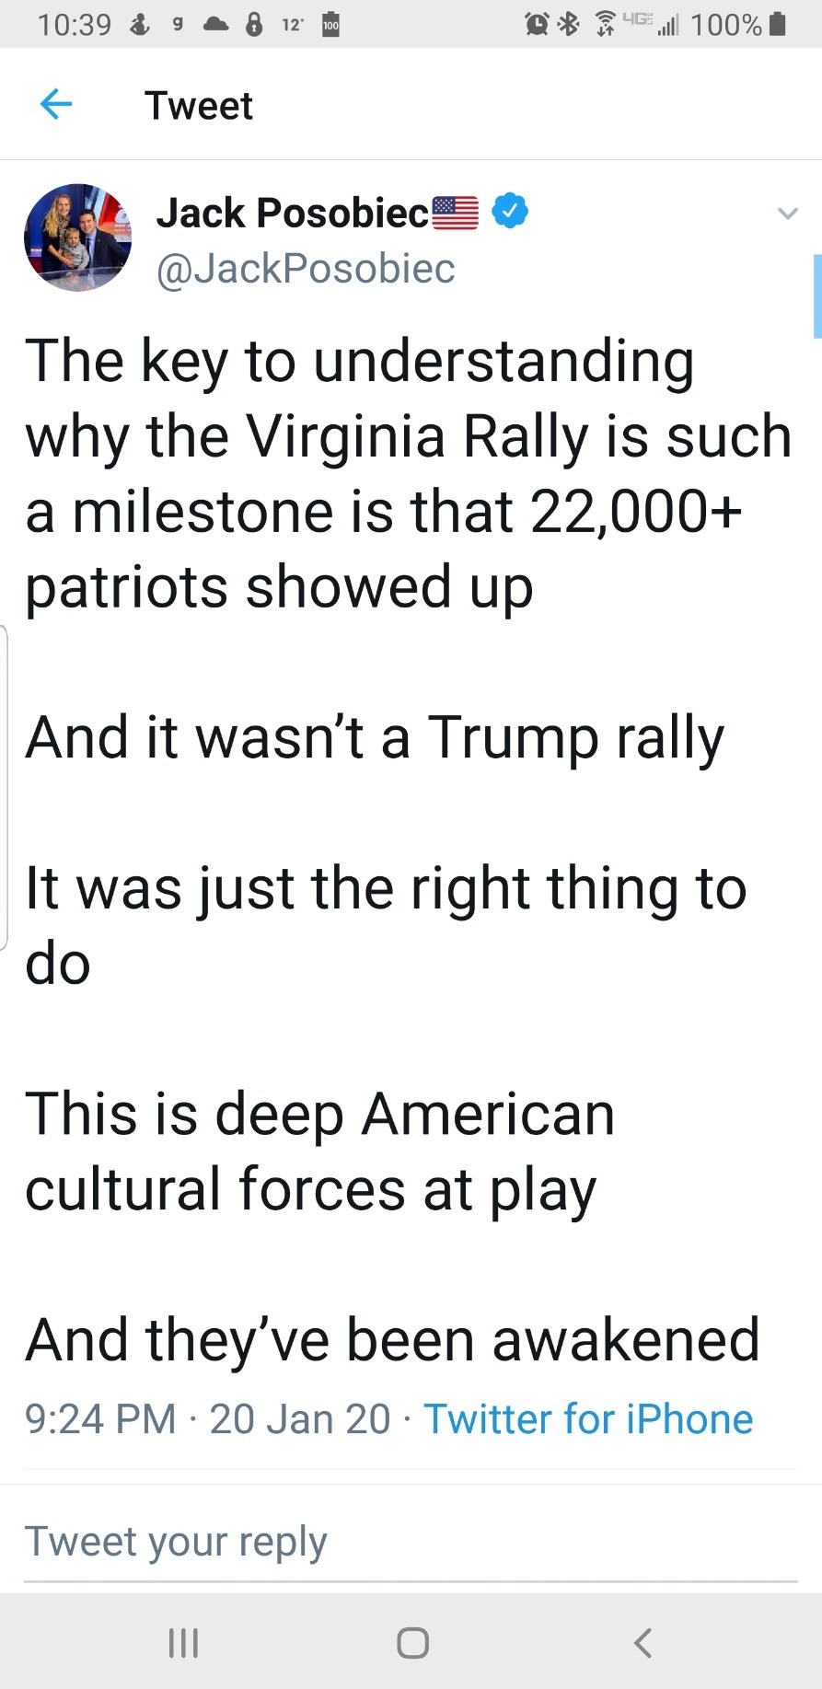Image resolution: width=822 pixels, height=1689 pixels.
Task: Tap the 9:24 PM tweet timestamp
Action: click(x=99, y=1418)
